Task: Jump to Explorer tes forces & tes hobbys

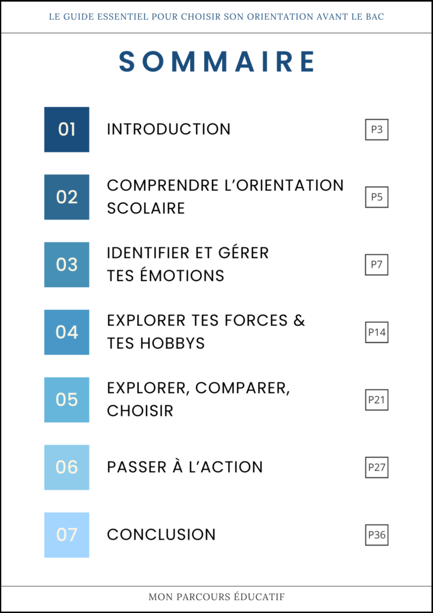Action: tap(206, 332)
